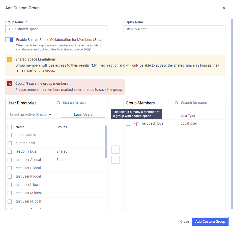Click the red warning icon beside helpdesk local
The height and width of the screenshot is (227, 233).
click(x=136, y=124)
